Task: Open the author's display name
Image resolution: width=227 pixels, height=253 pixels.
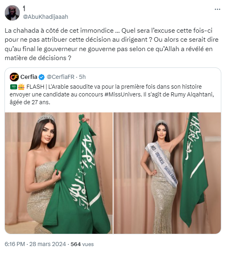Action: (24, 9)
